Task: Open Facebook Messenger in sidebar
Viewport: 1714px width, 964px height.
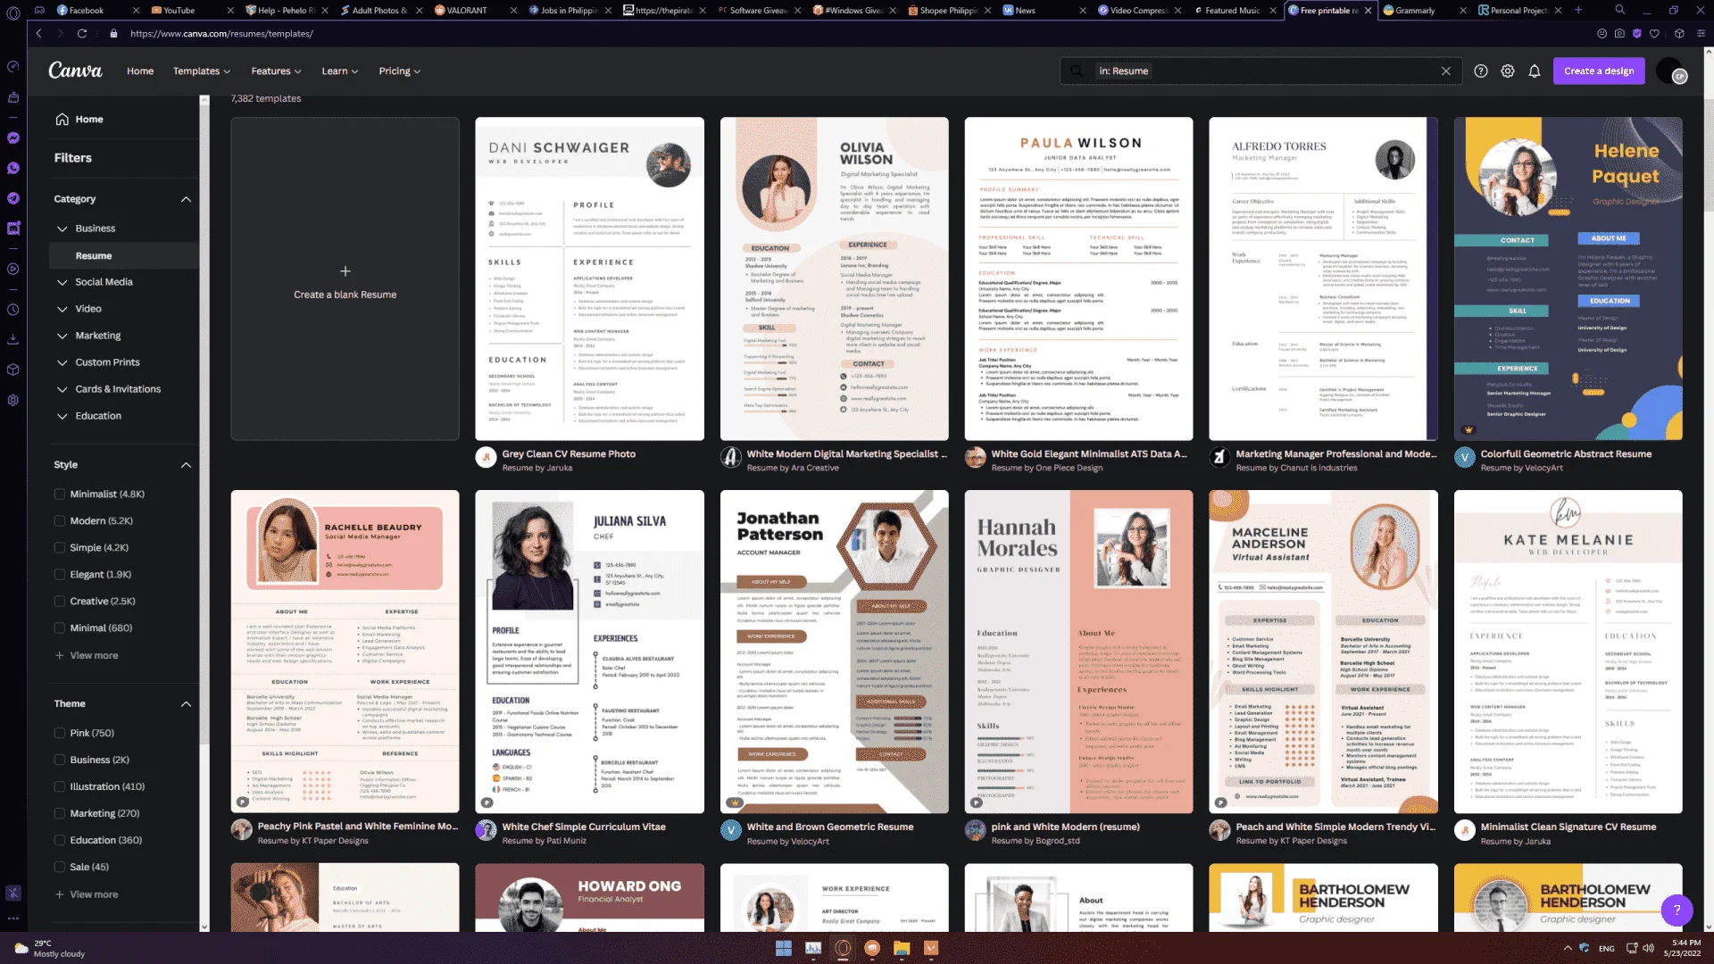Action: (13, 138)
